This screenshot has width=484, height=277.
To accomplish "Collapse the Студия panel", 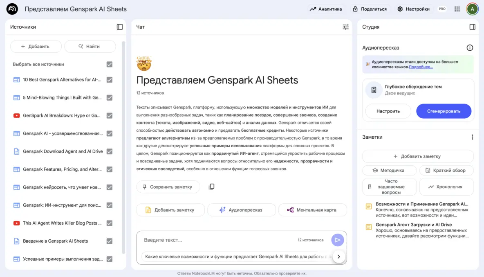I will 473,26.
